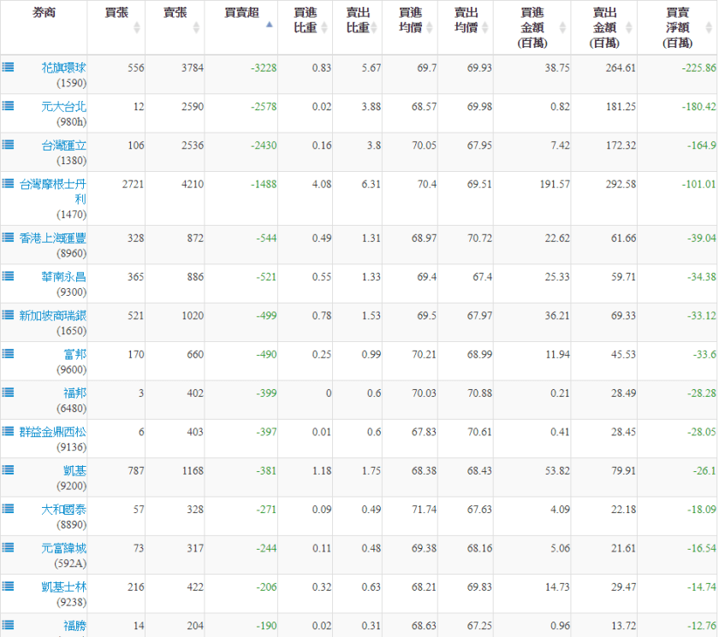This screenshot has width=719, height=637.
Task: Click the list icon next to 華南永昌
Action: (x=8, y=275)
